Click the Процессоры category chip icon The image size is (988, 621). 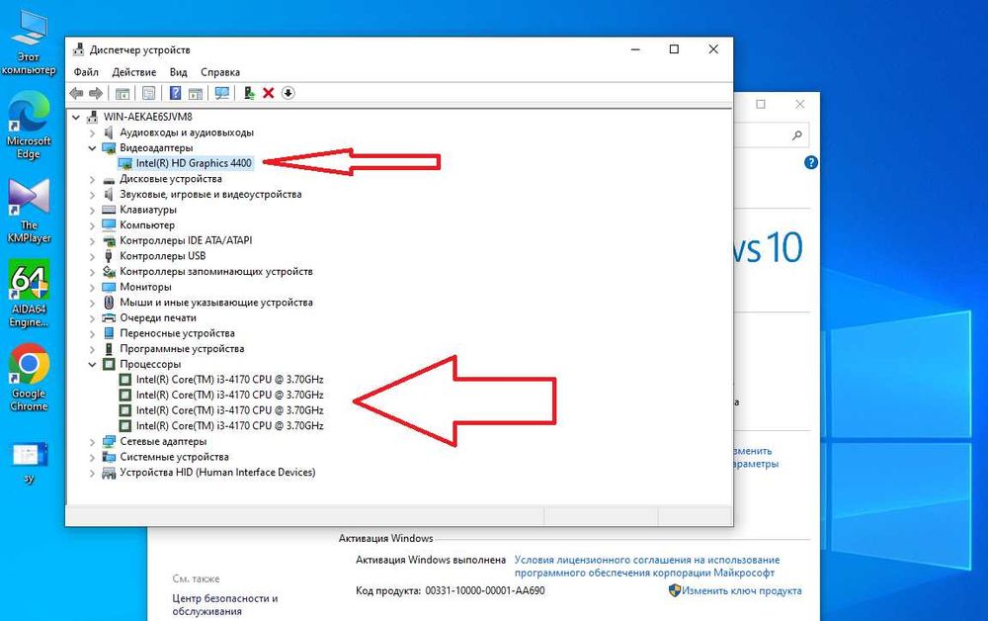109,365
